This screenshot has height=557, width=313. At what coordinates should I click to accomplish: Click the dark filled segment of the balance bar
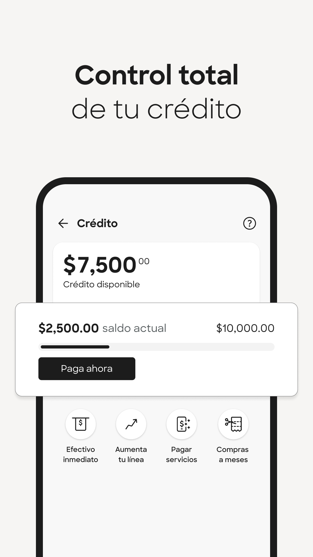coord(75,347)
